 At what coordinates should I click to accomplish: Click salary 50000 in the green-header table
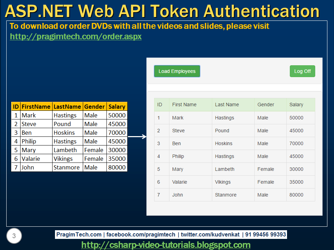point(296,118)
